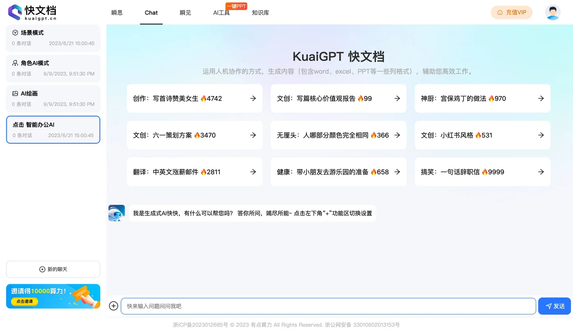Choose prompt 文创：写篇核心价值观报告
Viewport: 573px width, 333px height.
(339, 98)
